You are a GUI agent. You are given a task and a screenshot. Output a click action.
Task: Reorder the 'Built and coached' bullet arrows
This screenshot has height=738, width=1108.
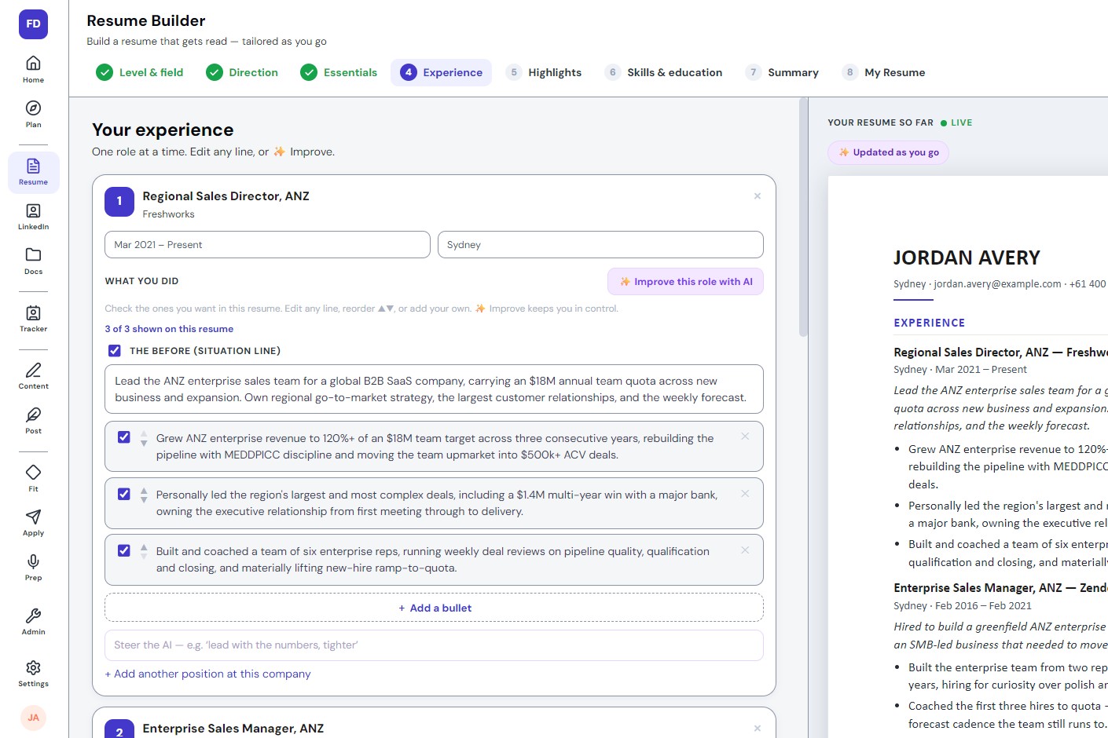click(x=144, y=552)
